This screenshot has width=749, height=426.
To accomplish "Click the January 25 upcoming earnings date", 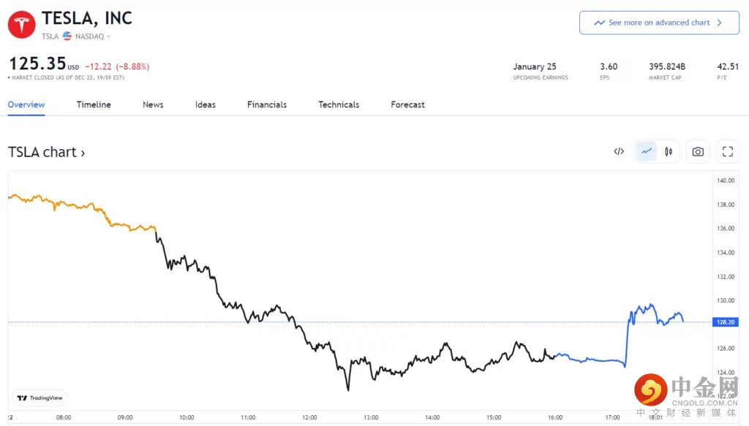I will tap(535, 66).
